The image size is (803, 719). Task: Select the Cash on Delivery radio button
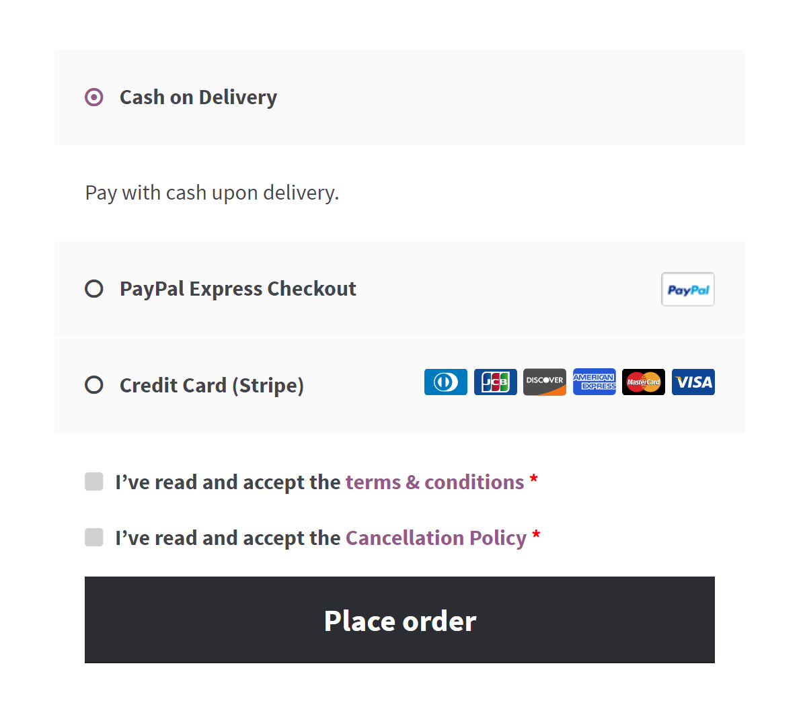(94, 97)
